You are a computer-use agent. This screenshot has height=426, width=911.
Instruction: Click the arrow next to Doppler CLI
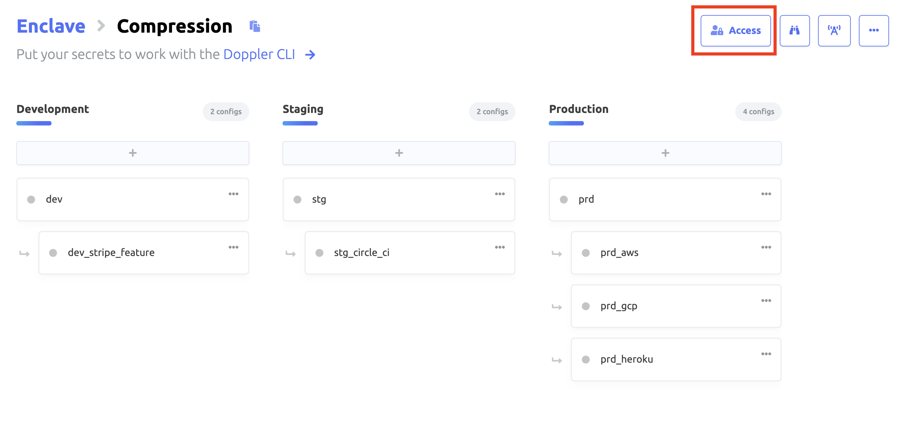coord(310,55)
